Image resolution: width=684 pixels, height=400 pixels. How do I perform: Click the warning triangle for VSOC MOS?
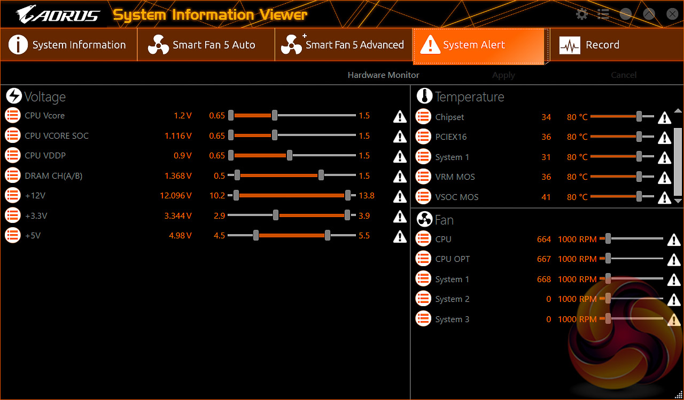tap(664, 198)
